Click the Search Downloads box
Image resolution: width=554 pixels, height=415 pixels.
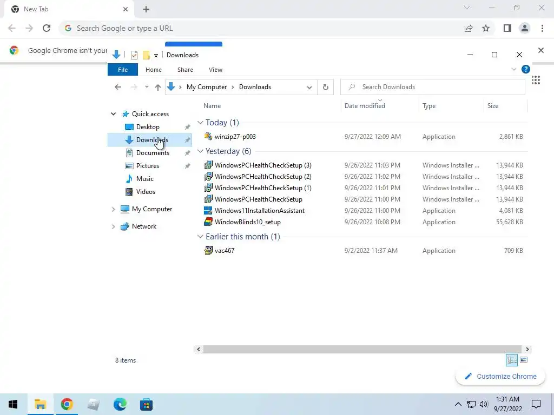(x=432, y=87)
